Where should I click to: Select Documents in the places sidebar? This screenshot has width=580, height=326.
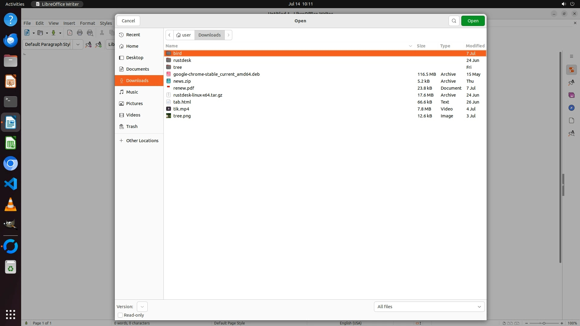click(x=137, y=69)
